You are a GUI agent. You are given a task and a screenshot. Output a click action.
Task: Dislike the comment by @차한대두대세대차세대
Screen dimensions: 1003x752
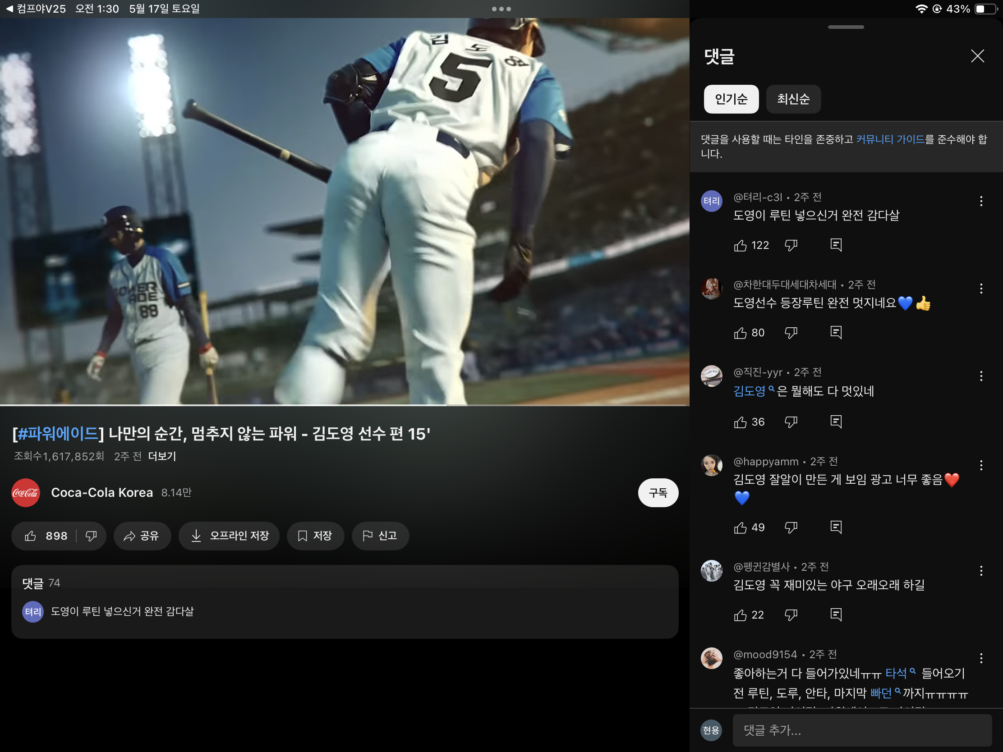(791, 333)
